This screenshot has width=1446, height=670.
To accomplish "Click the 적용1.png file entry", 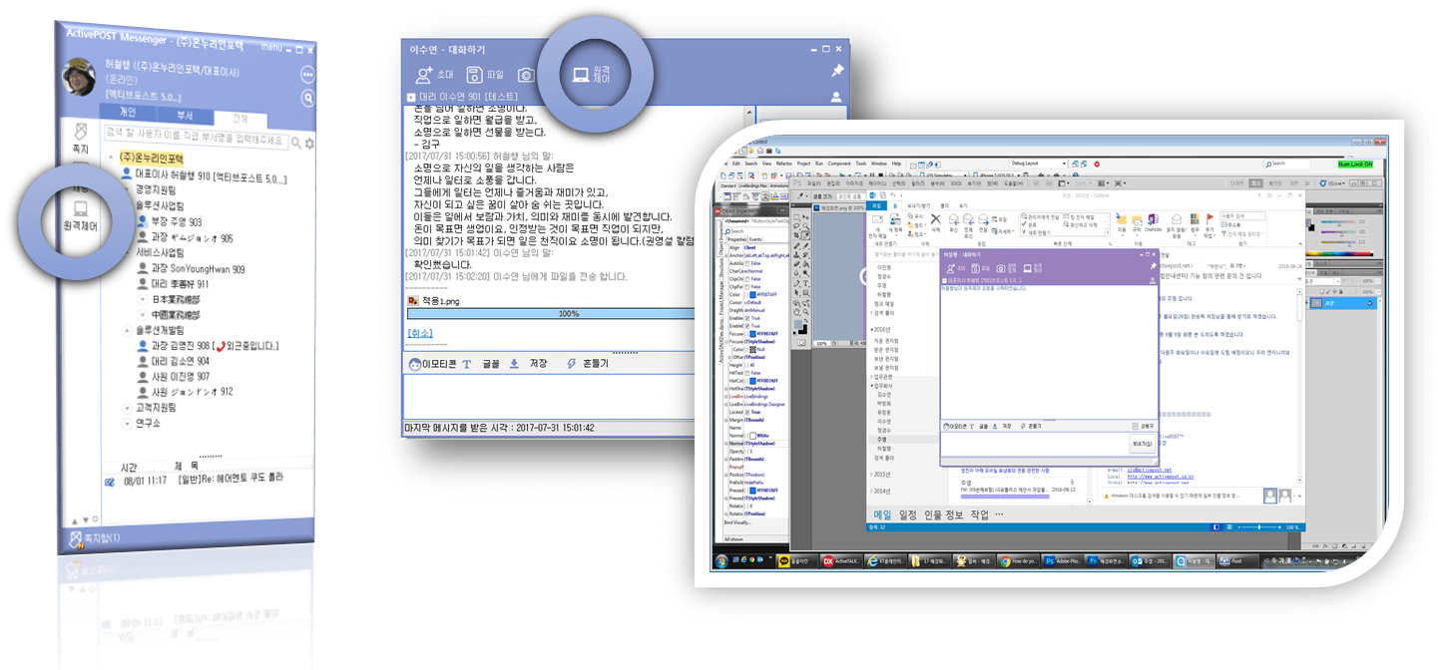I will tap(431, 300).
